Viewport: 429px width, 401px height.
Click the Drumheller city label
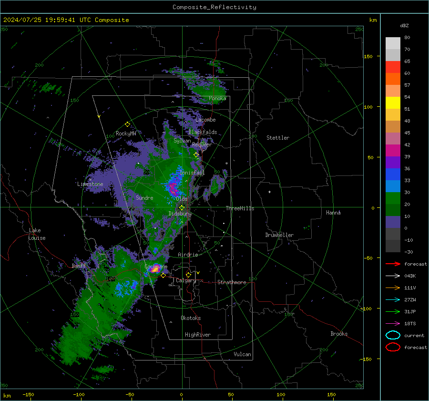[x=279, y=235]
